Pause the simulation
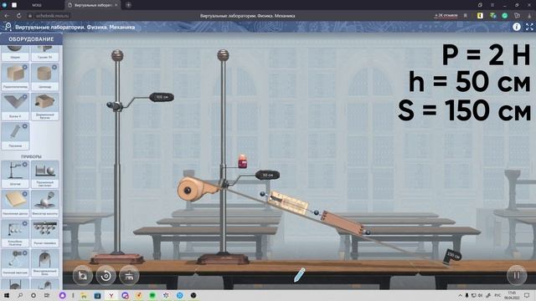Image resolution: width=536 pixels, height=301 pixels. click(517, 275)
